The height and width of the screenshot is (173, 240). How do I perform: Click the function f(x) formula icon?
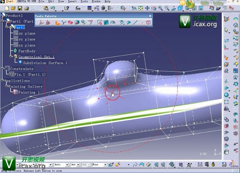pos(78,8)
